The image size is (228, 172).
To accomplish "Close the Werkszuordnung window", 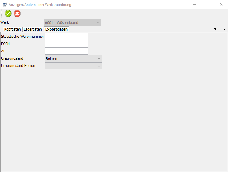I will [221, 5].
